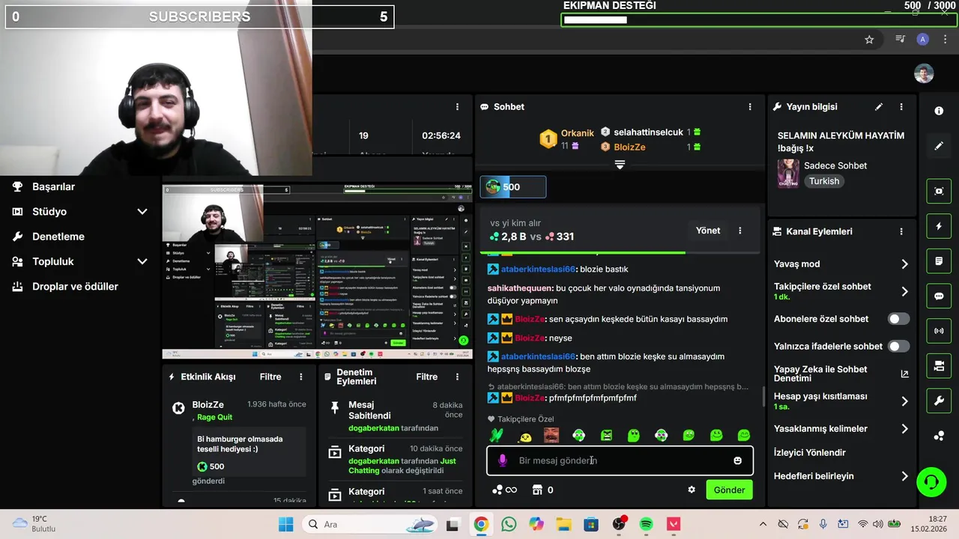Toggle Yalnızca ifadelerle sohbet switch
Image resolution: width=959 pixels, height=539 pixels.
(898, 347)
